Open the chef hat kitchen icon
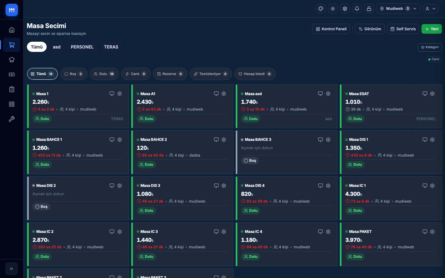Screen dimensions: 445x278 (x=12, y=60)
